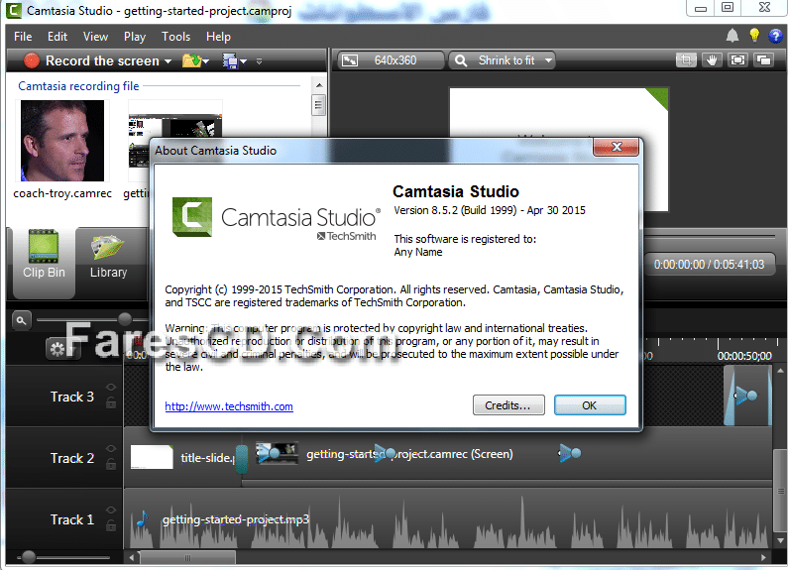The image size is (788, 570).
Task: Click timeline vertical scrollbar up arrow
Action: click(780, 371)
